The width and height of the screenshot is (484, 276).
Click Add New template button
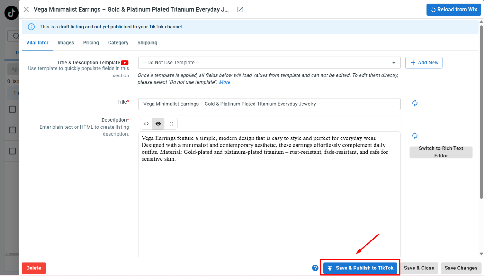(424, 63)
